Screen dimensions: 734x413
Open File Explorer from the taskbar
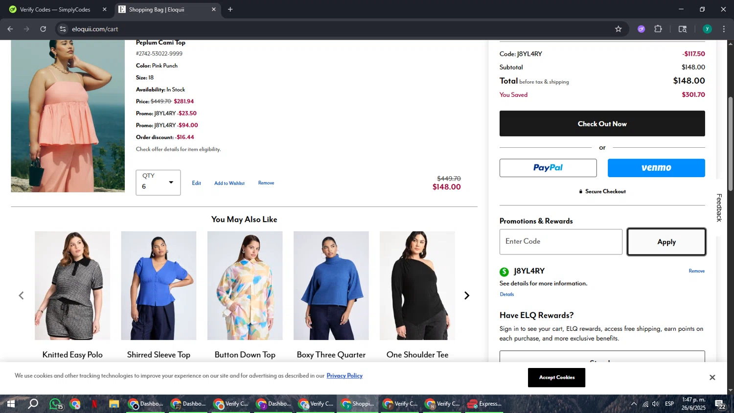[114, 404]
